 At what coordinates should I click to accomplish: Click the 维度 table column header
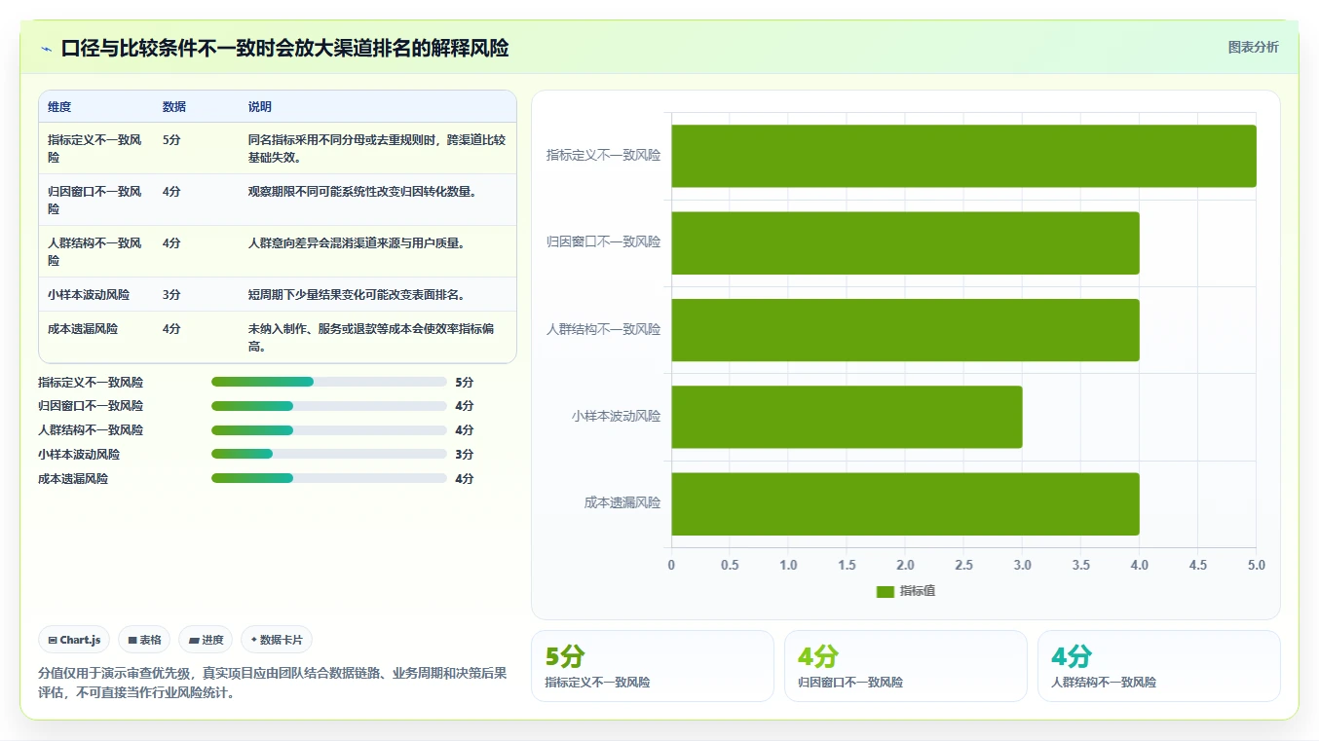(59, 107)
